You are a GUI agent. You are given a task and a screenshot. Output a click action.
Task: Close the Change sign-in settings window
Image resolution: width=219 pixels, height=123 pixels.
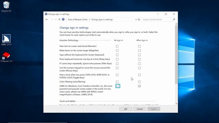(x=174, y=14)
